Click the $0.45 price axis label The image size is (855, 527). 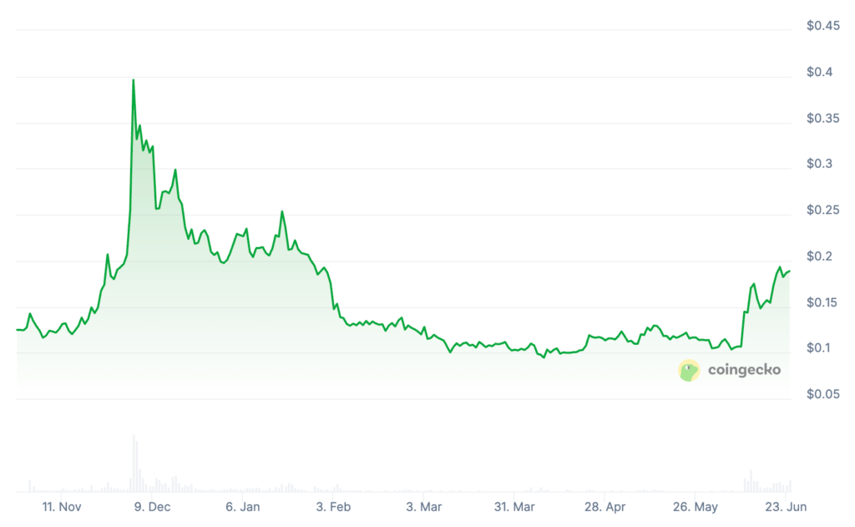pyautogui.click(x=822, y=27)
